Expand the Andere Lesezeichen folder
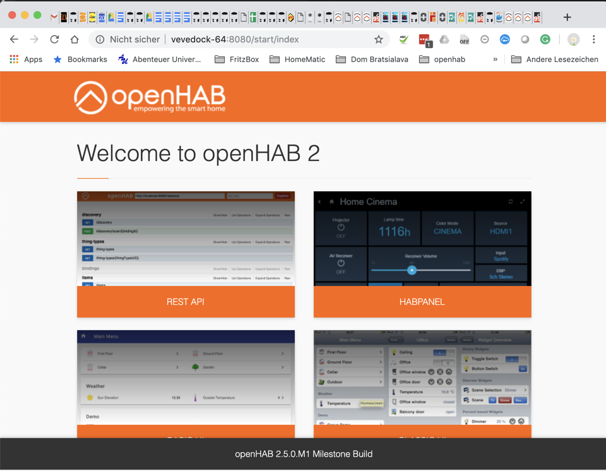 click(555, 59)
